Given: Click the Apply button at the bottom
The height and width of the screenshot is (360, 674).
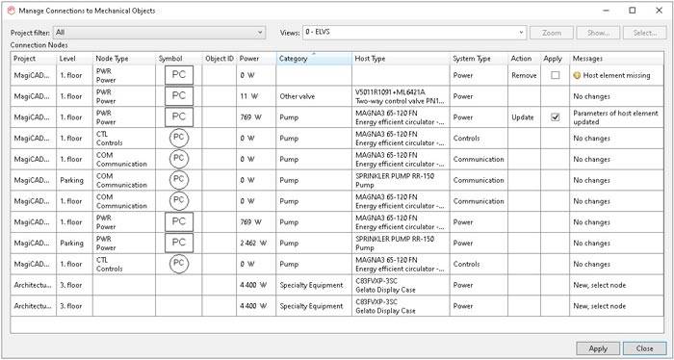Looking at the screenshot, I should point(598,348).
